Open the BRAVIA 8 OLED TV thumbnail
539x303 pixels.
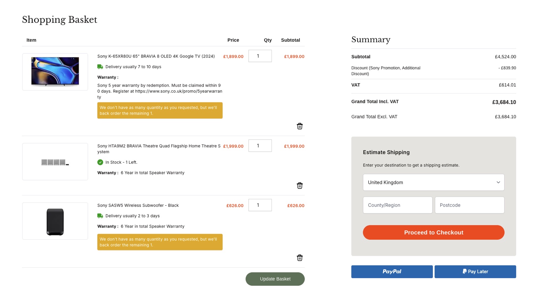tap(55, 72)
